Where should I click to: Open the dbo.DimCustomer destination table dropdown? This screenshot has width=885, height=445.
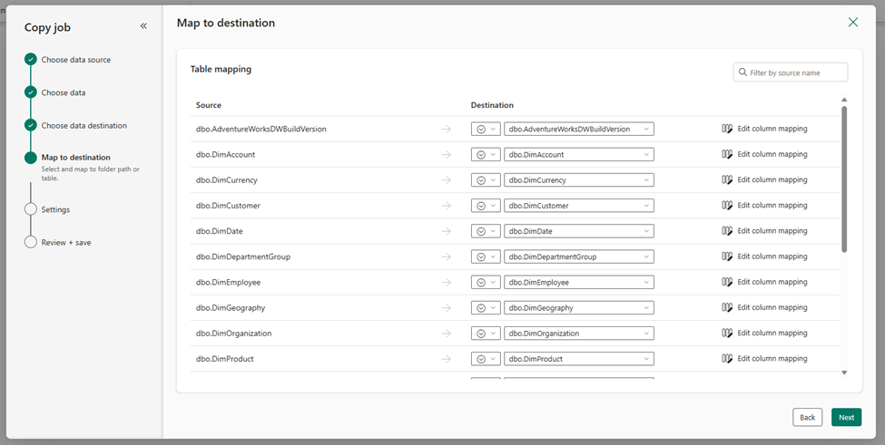[579, 206]
